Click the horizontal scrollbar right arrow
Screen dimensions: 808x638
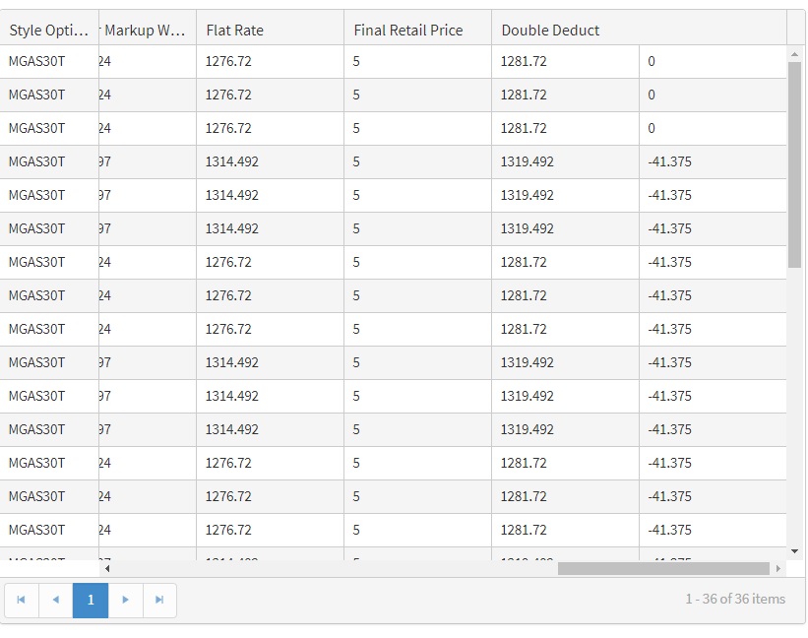pyautogui.click(x=778, y=568)
